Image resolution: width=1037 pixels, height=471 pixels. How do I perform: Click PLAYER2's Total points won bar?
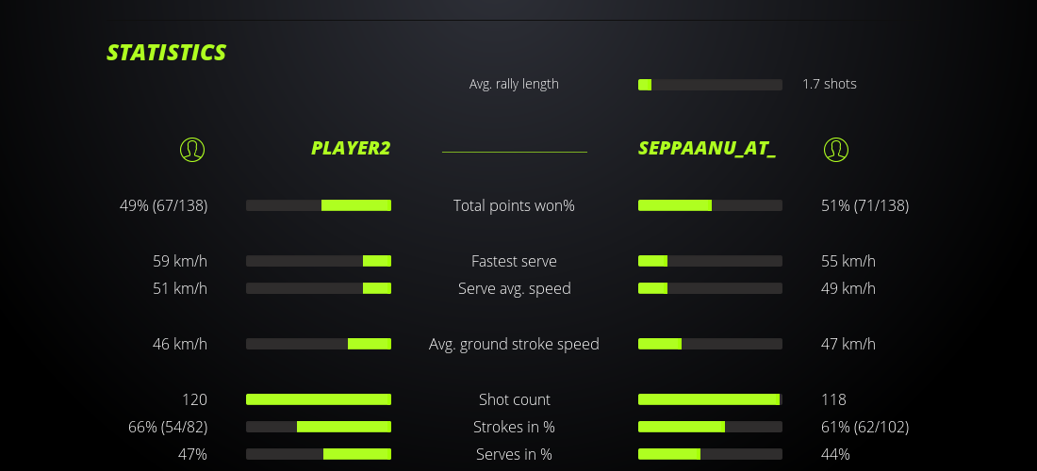point(319,205)
